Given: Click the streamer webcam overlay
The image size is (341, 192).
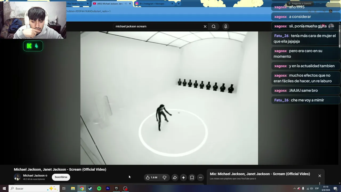Looking at the screenshot, I should pos(33,20).
